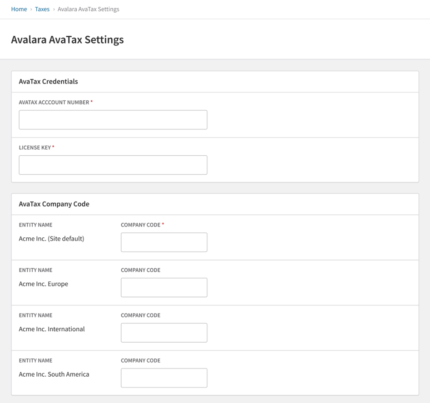Go to the Taxes breadcrumb link
The width and height of the screenshot is (430, 403).
(x=42, y=9)
